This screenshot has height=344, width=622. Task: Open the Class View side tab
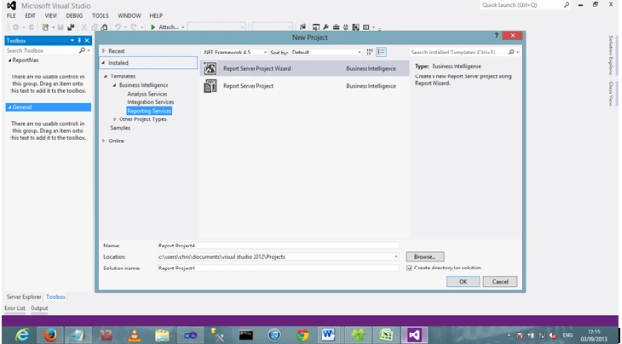point(611,94)
